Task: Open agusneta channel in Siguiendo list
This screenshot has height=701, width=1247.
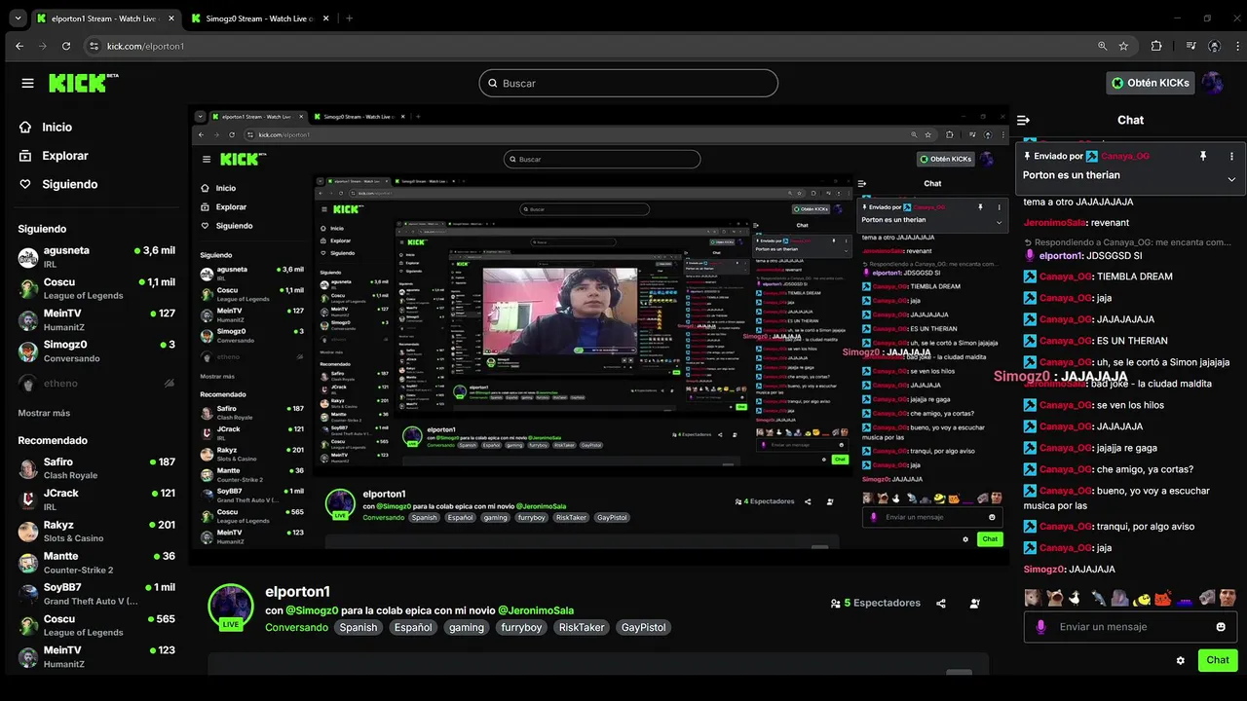Action: 96,258
